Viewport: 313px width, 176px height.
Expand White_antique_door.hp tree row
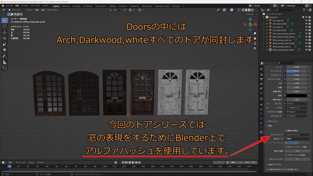coord(267,40)
